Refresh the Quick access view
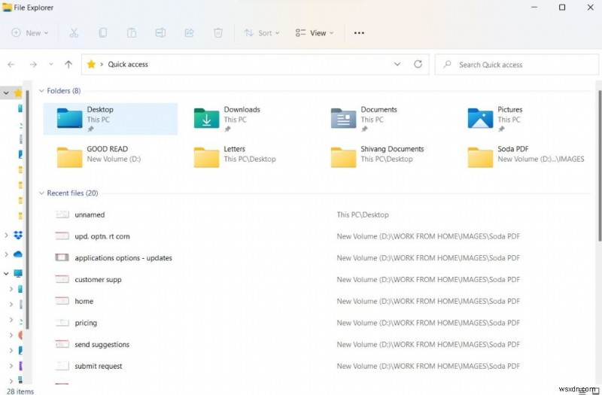The width and height of the screenshot is (602, 395). [x=418, y=64]
